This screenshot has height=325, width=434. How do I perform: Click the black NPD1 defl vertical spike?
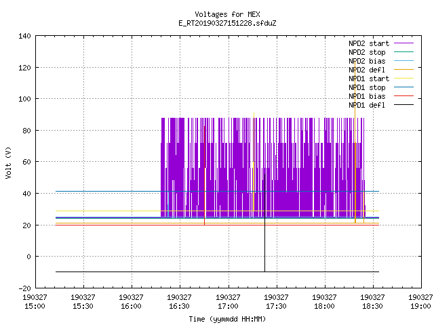coord(264,223)
